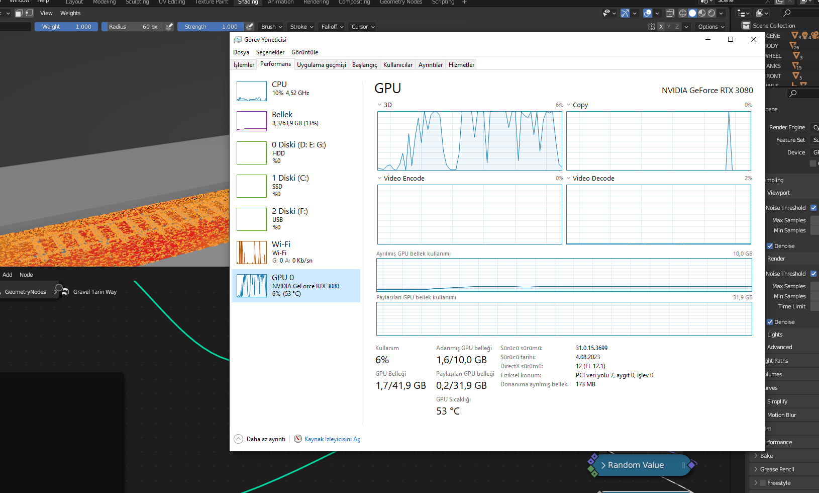The height and width of the screenshot is (493, 819).
Task: Switch viewport to solid shading
Action: [692, 13]
